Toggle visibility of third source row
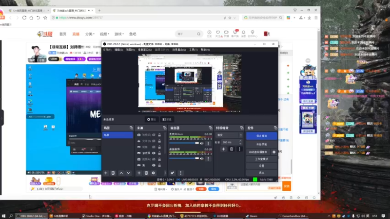The height and width of the screenshot is (219, 390). coord(154,147)
